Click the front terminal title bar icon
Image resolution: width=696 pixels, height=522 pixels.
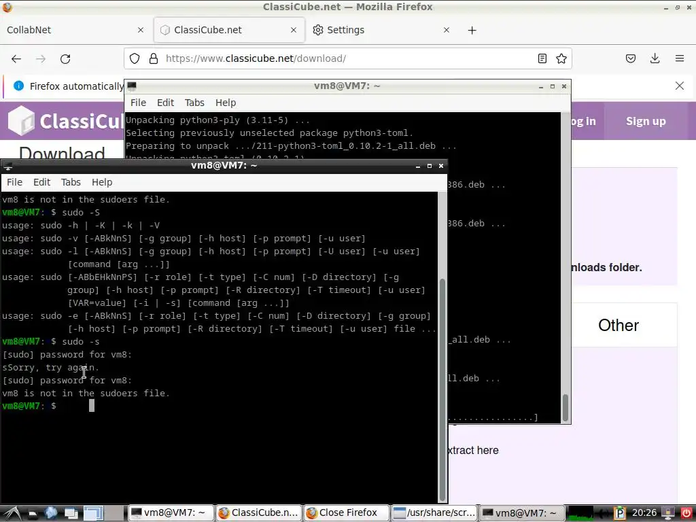coord(7,166)
